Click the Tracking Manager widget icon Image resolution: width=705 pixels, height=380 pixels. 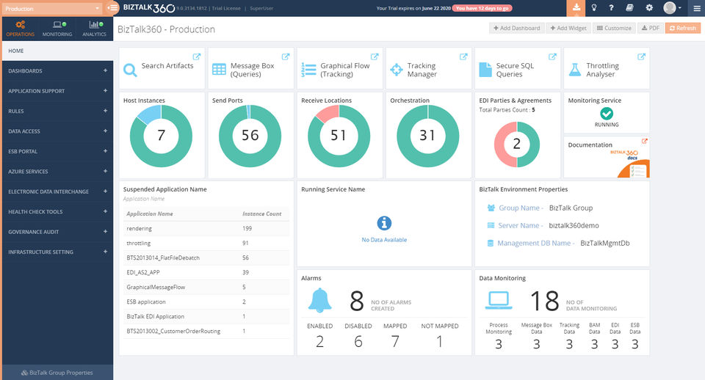point(397,70)
